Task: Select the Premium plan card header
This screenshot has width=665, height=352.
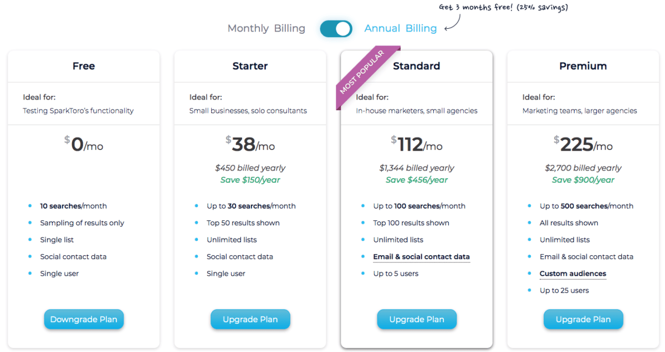Action: click(x=583, y=65)
